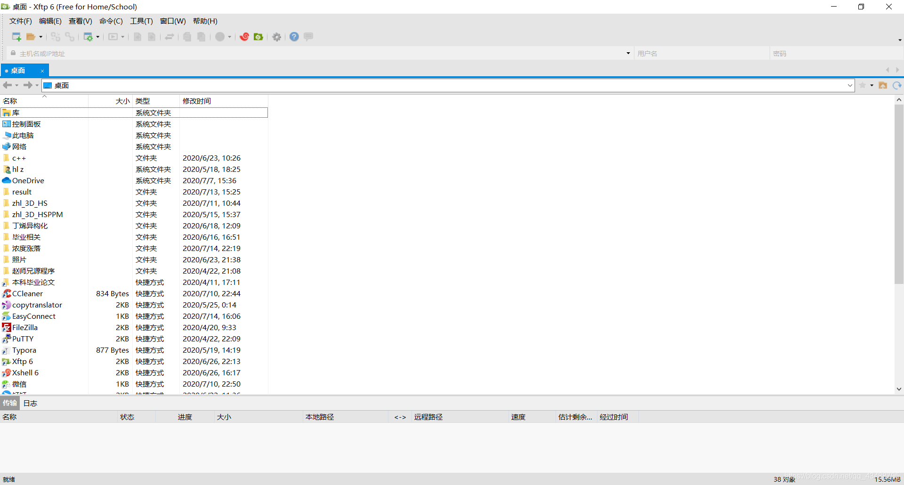Expand the play icon dropdown arrow
Viewport: 904px width, 485px height.
click(123, 37)
